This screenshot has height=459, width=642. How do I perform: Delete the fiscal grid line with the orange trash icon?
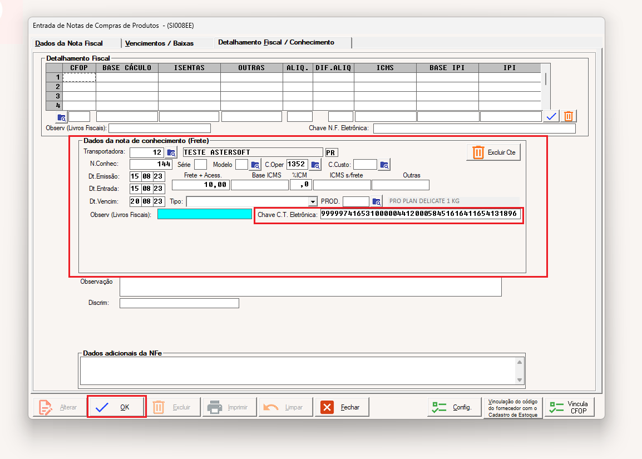point(569,116)
